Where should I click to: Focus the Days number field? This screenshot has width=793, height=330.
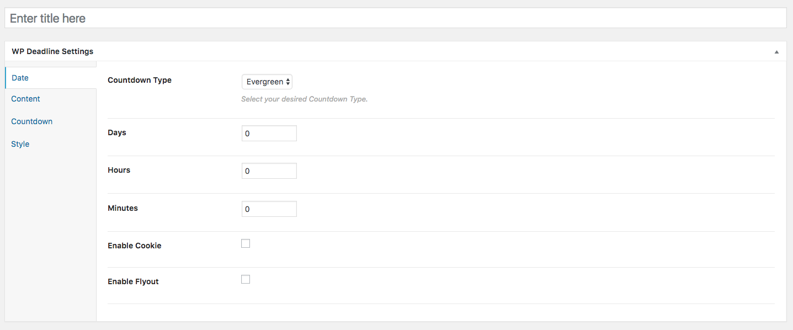(x=269, y=134)
